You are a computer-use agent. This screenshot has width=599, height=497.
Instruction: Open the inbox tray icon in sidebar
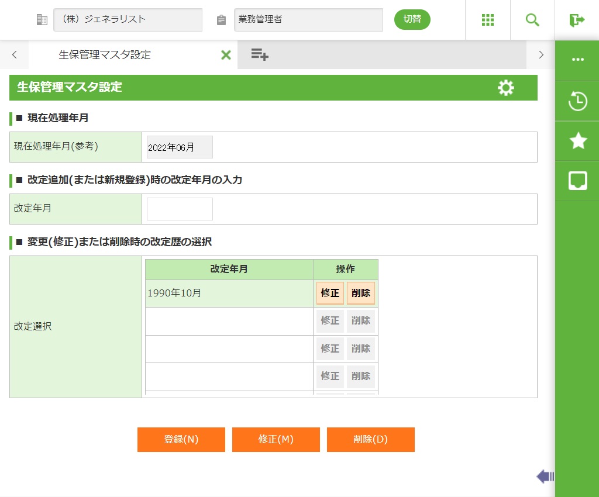(577, 181)
